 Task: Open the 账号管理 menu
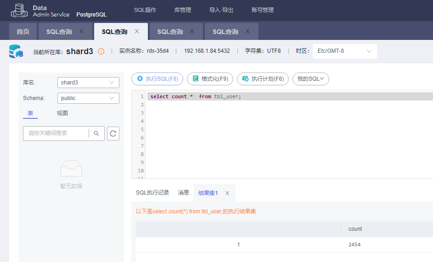(x=262, y=10)
